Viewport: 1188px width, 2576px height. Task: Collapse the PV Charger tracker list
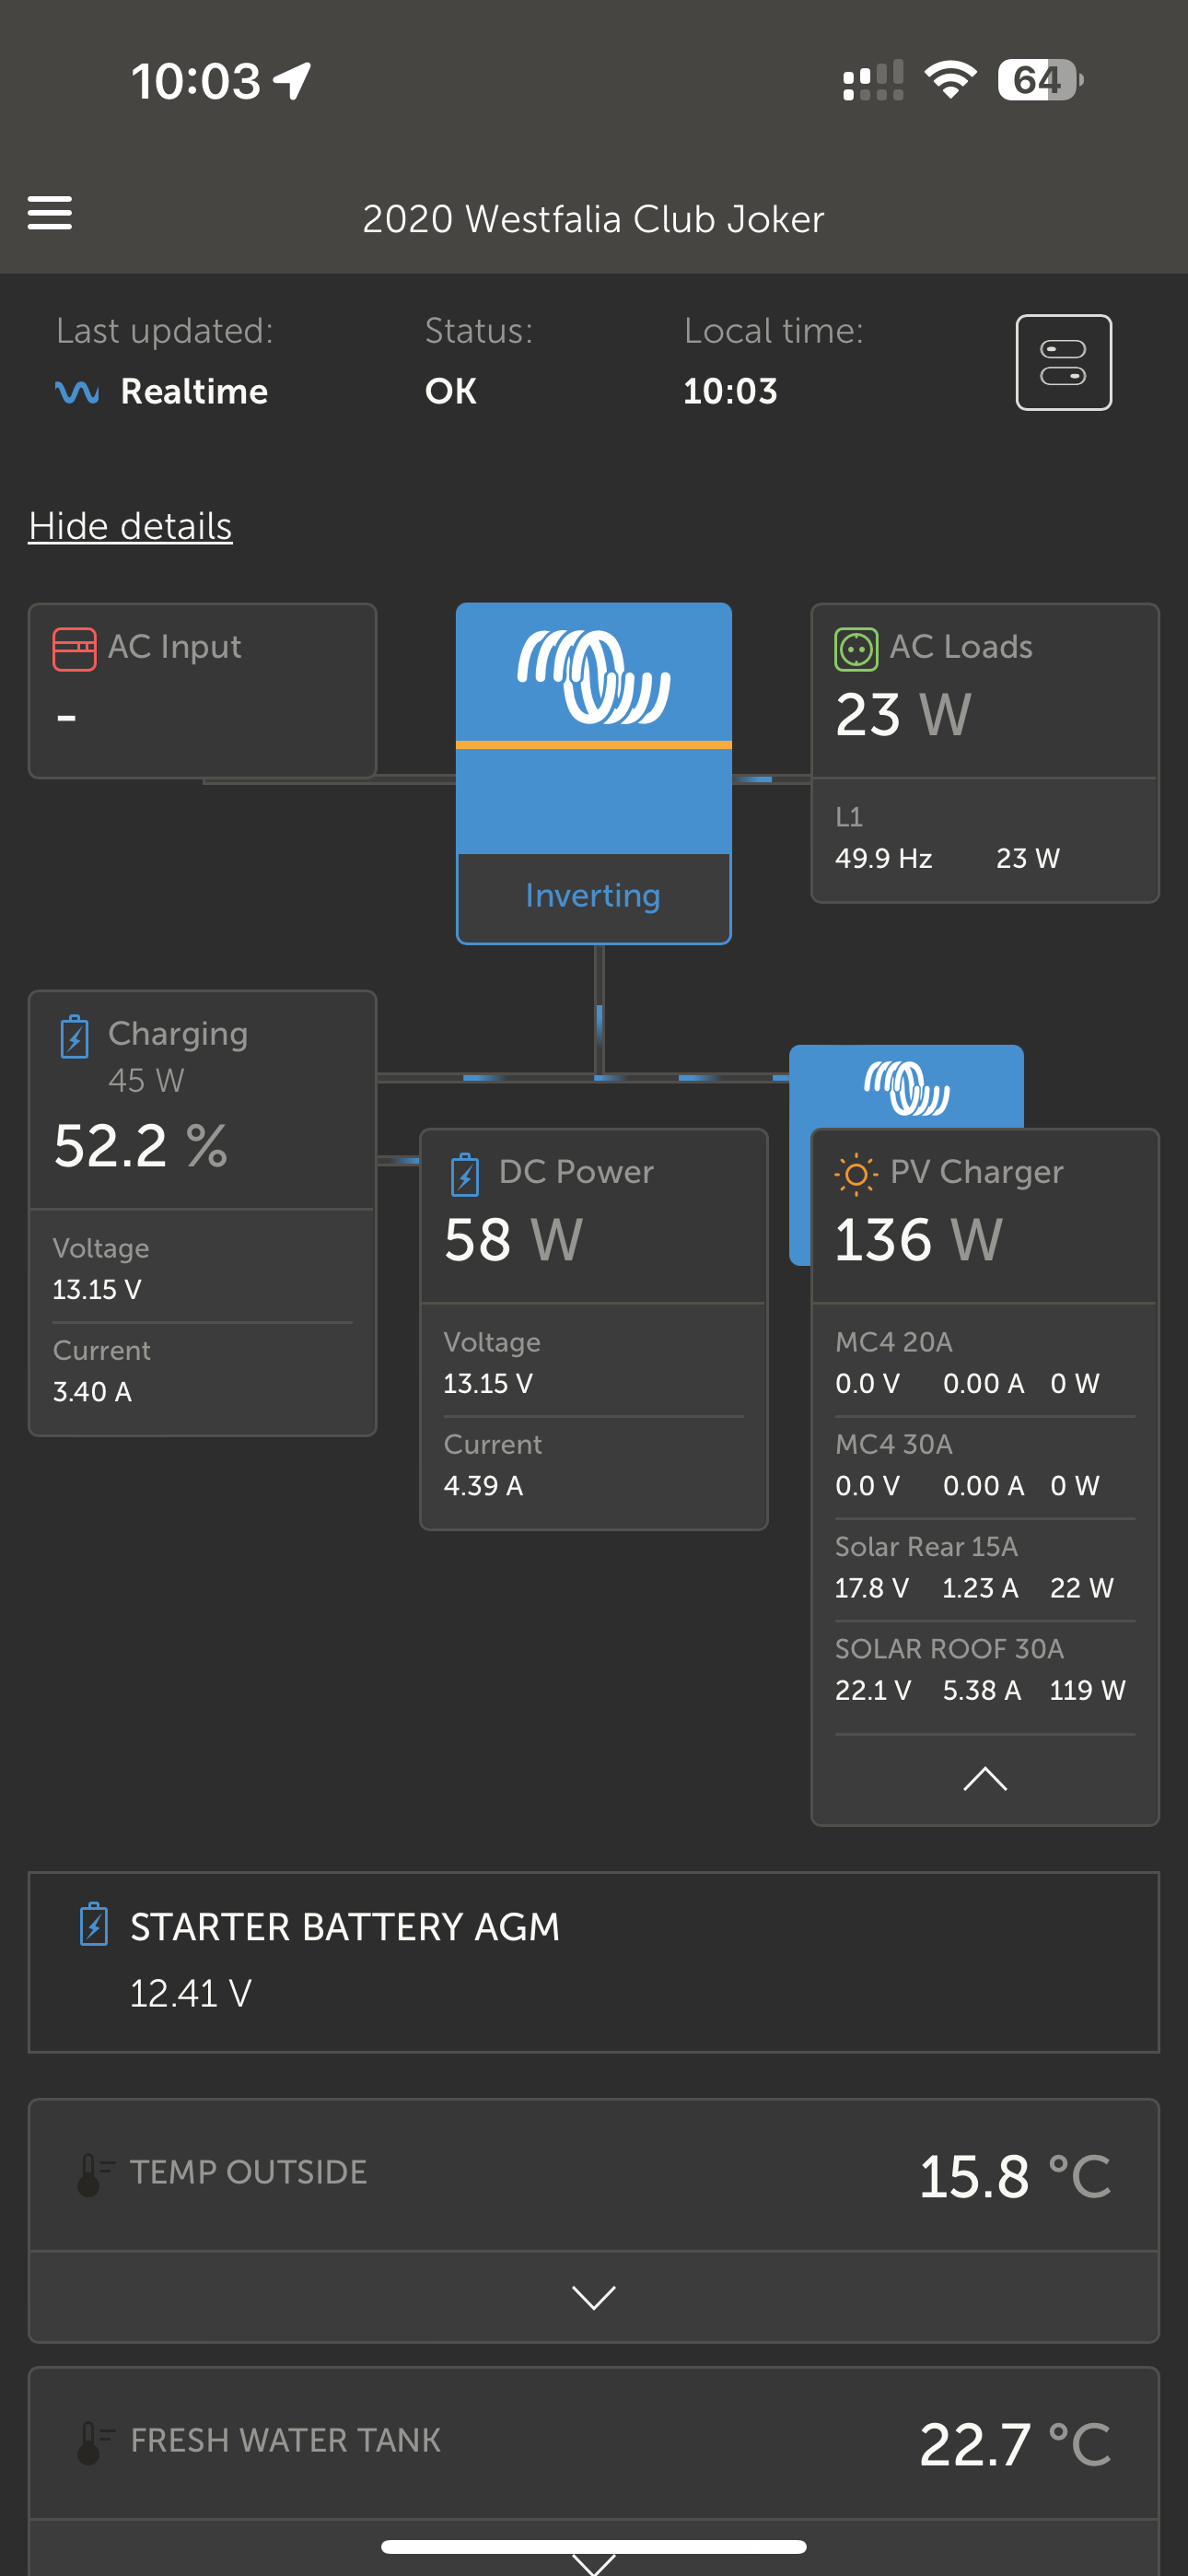coord(985,1779)
